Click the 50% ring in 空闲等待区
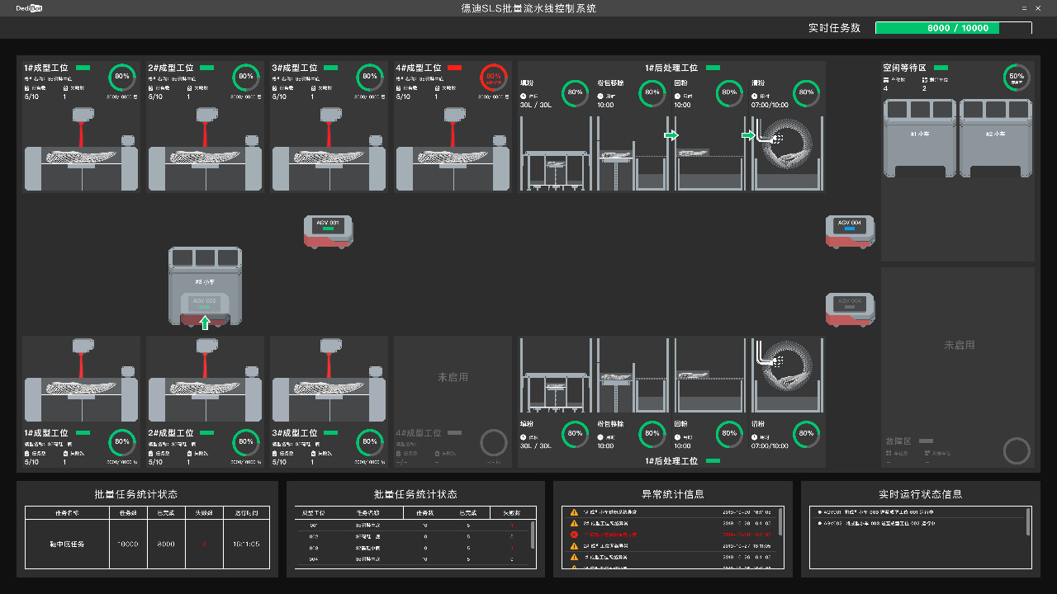This screenshot has width=1057, height=594. (1017, 78)
